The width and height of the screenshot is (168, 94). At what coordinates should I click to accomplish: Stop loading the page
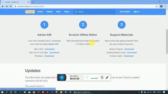pyautogui.click(x=10, y=6)
